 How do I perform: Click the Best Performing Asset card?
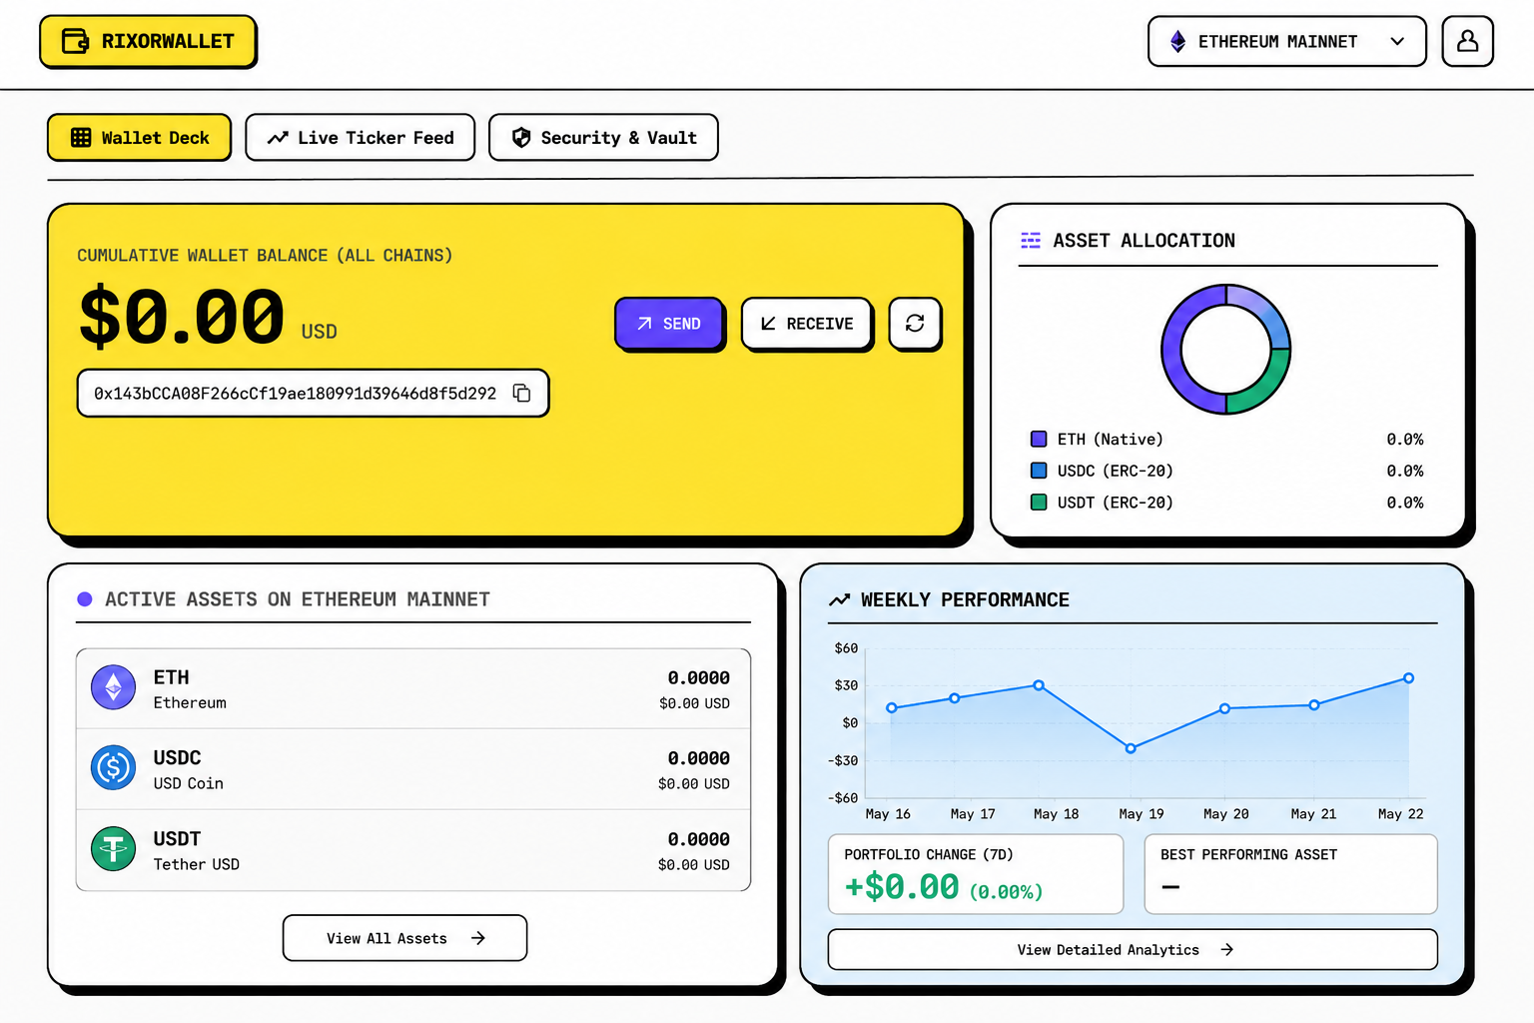[x=1290, y=874]
